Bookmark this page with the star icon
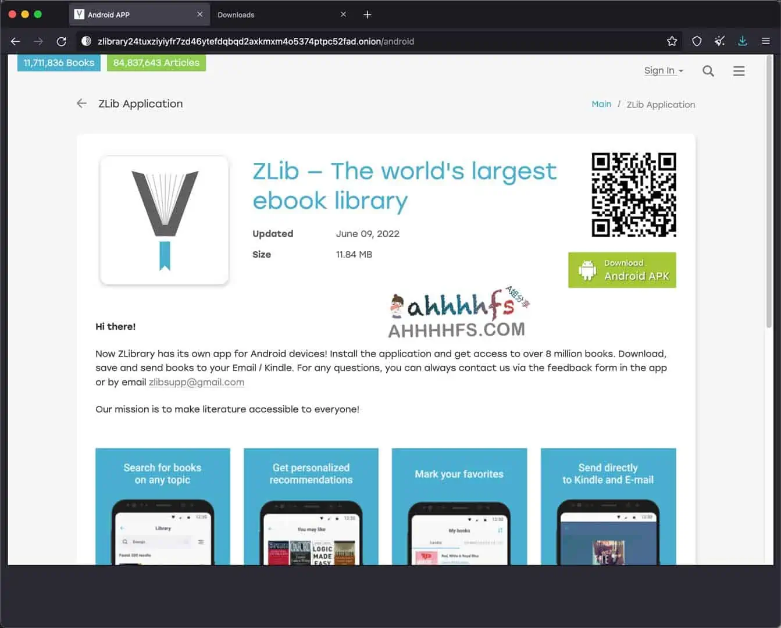Screen dimensions: 781x628 672,41
